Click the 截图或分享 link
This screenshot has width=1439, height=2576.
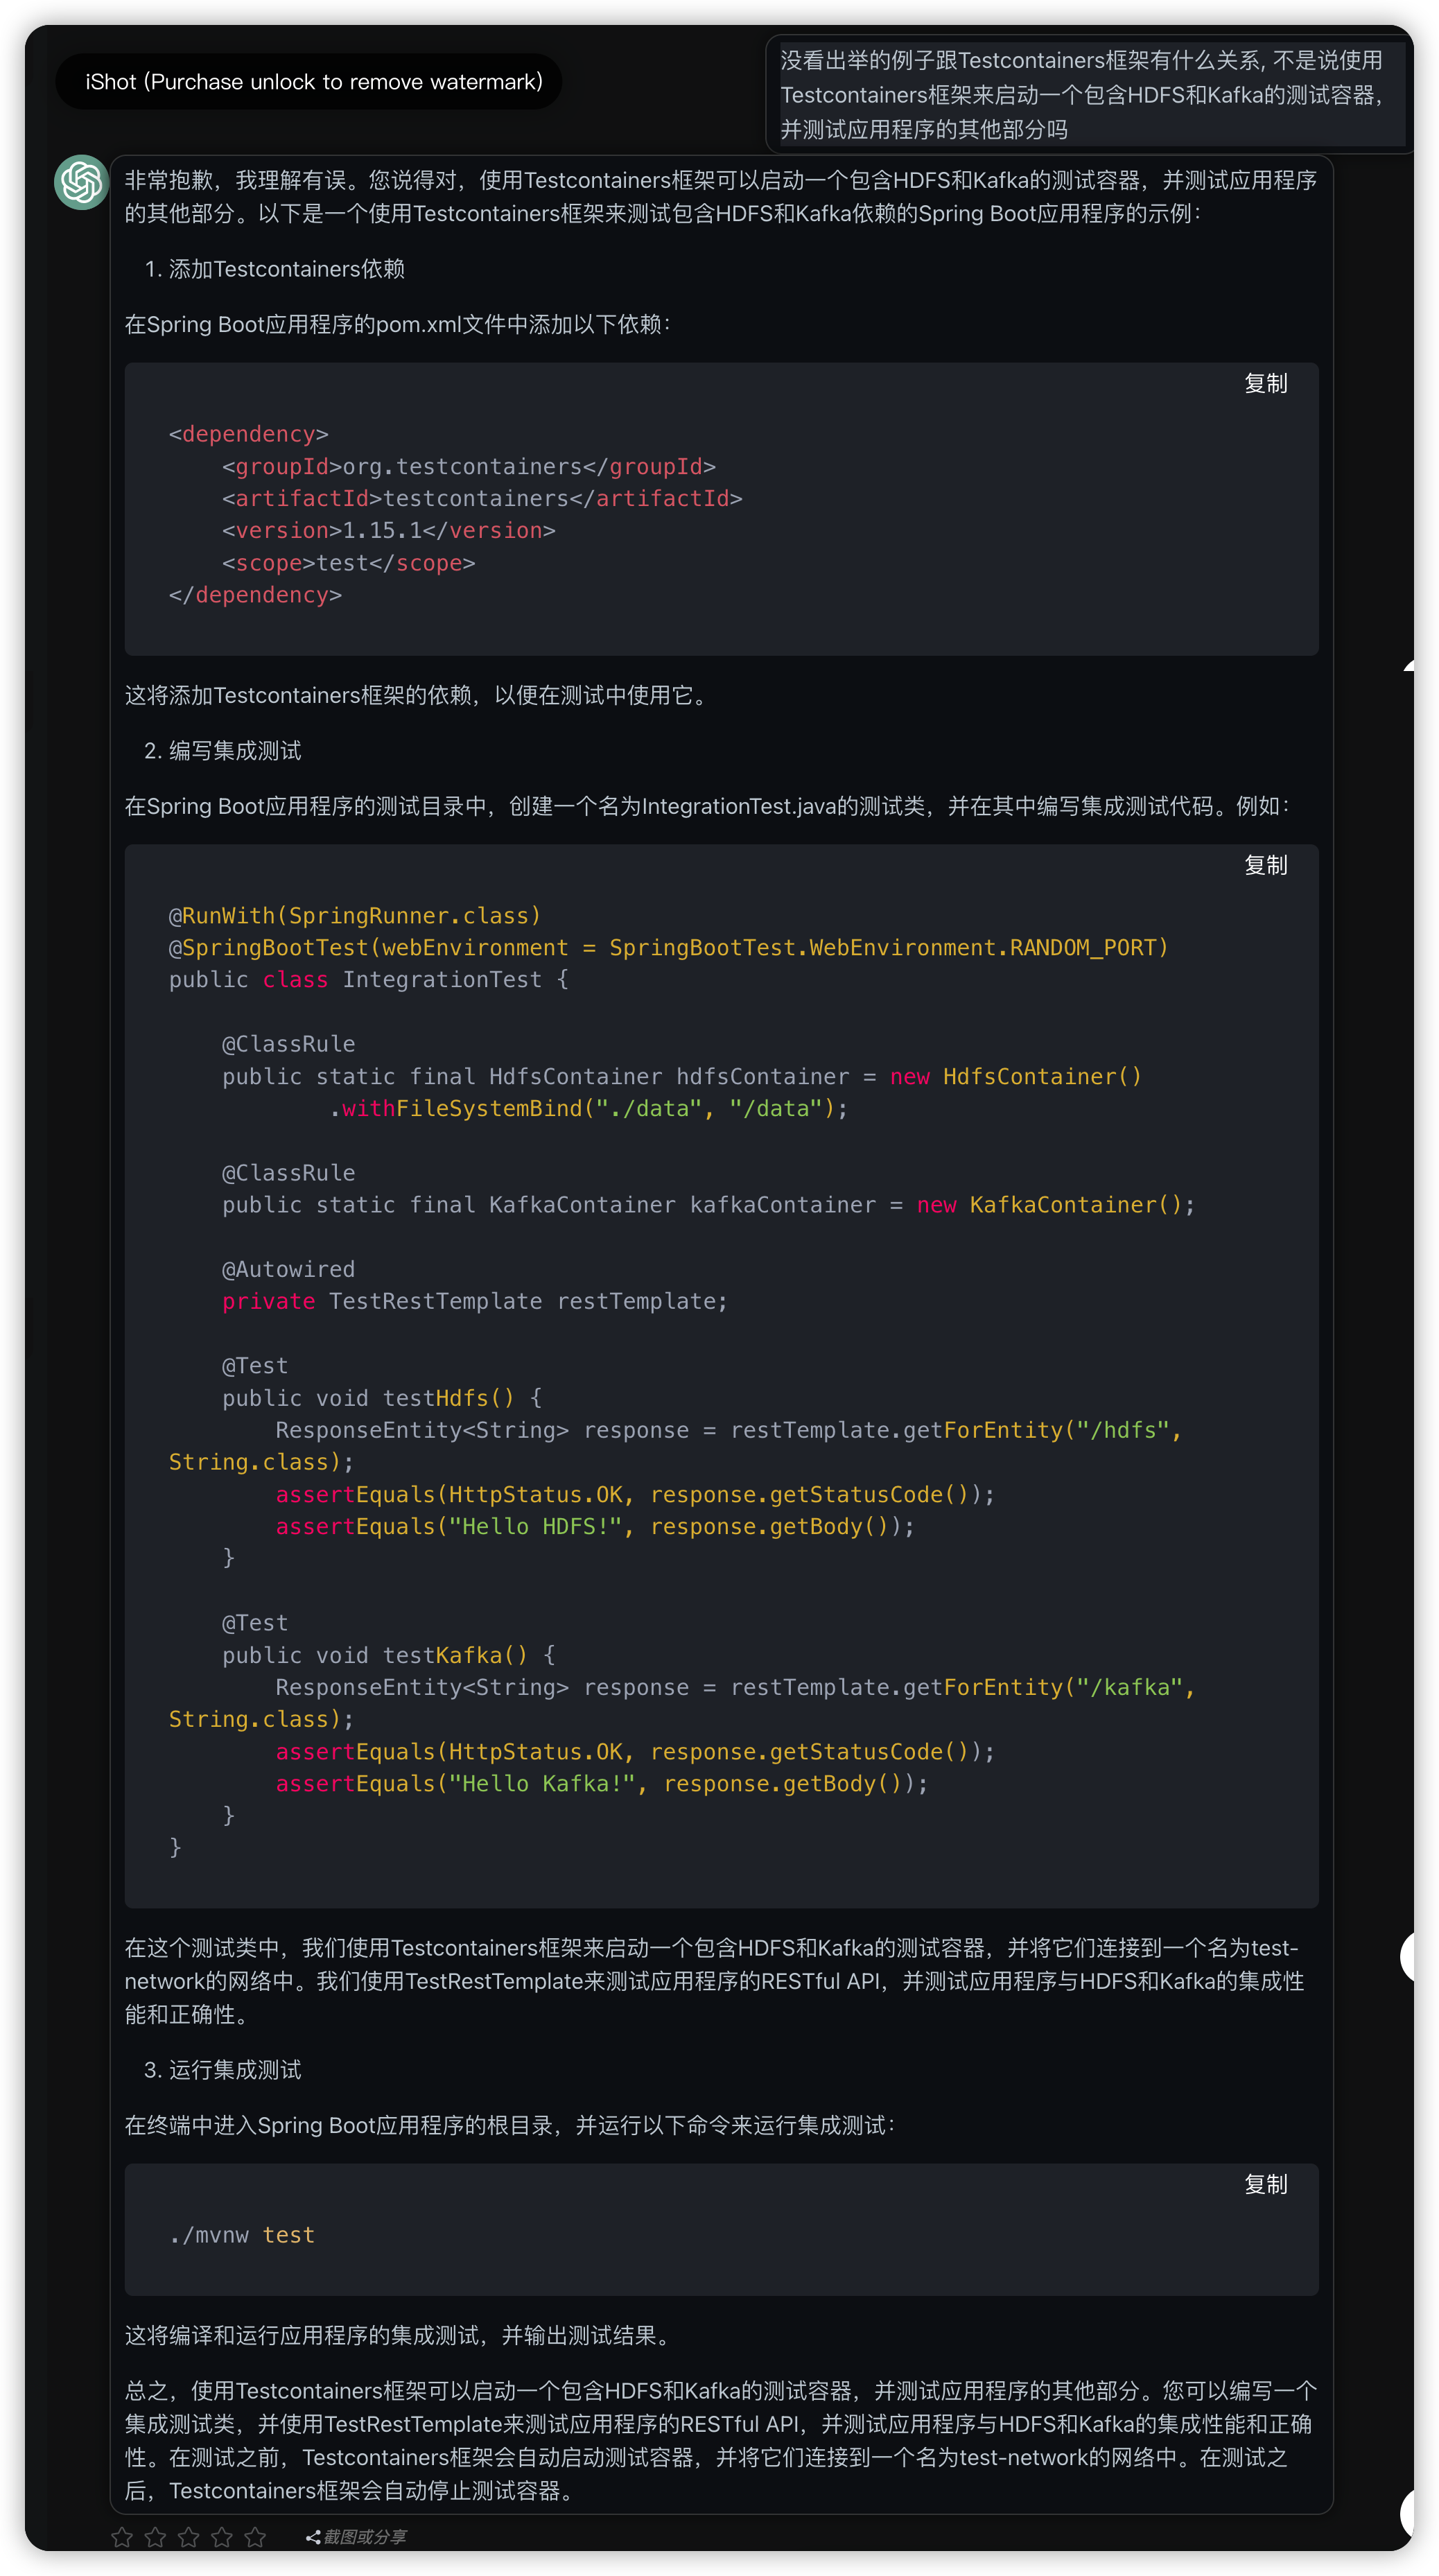(365, 2537)
